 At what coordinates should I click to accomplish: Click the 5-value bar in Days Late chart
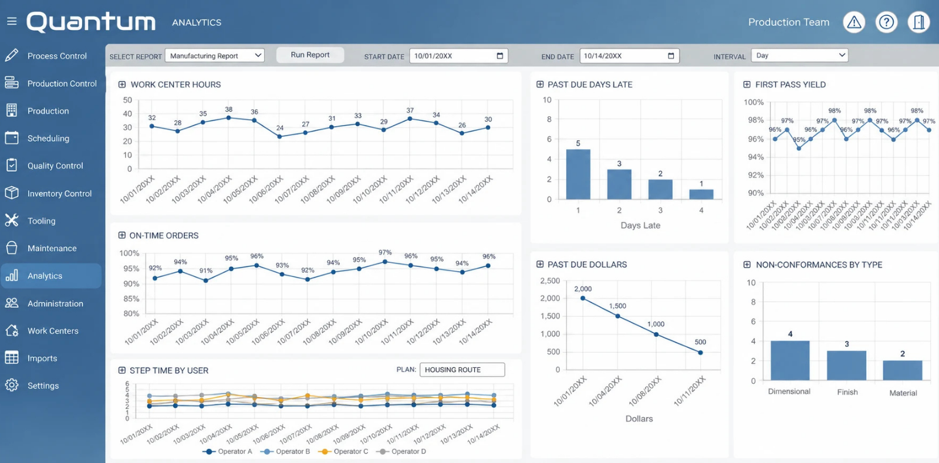click(x=578, y=174)
